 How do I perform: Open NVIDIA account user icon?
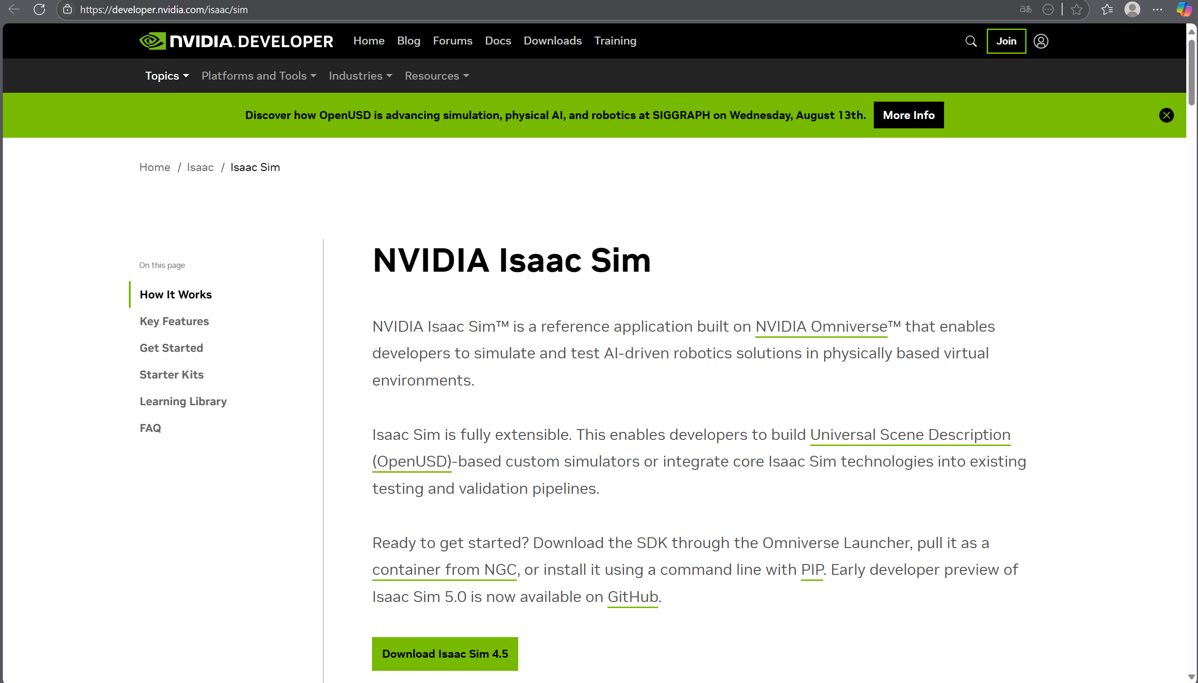[1041, 41]
